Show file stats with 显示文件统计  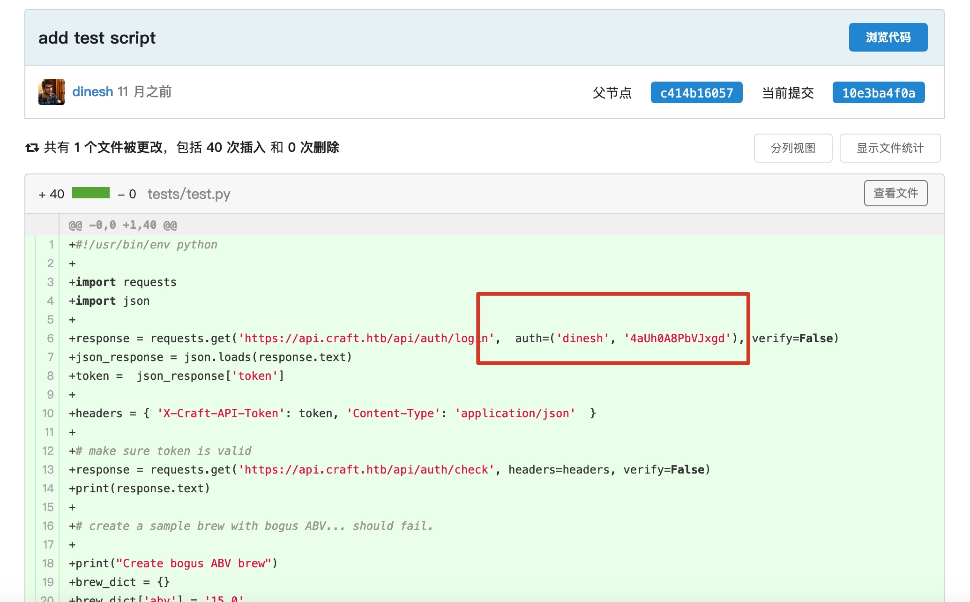pyautogui.click(x=889, y=148)
